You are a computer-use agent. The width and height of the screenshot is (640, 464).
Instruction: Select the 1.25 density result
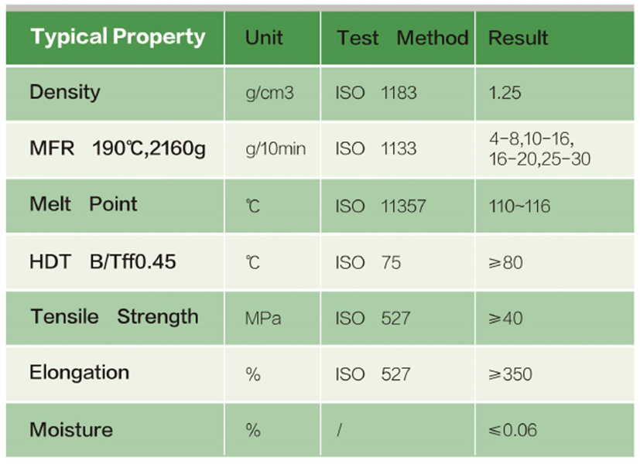pos(505,93)
